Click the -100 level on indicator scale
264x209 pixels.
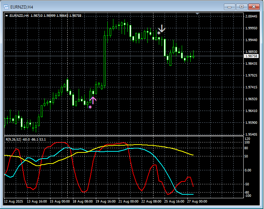tap(248, 196)
